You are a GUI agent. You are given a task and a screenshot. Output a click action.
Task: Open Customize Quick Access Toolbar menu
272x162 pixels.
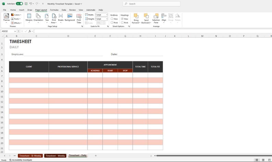point(43,4)
